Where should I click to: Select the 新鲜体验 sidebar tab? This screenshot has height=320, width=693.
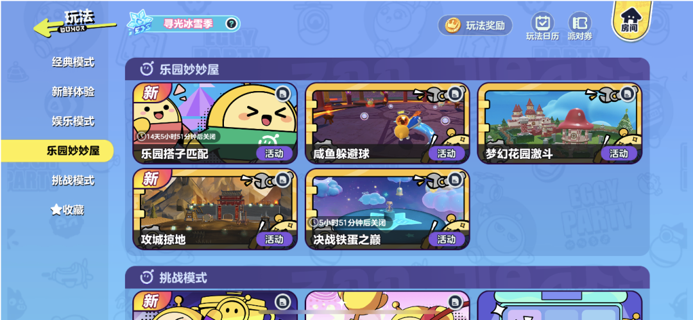pyautogui.click(x=73, y=92)
